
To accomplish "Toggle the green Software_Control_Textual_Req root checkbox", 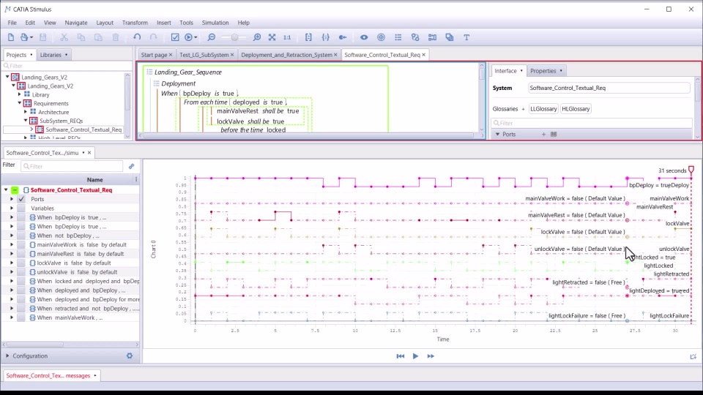I will click(15, 190).
